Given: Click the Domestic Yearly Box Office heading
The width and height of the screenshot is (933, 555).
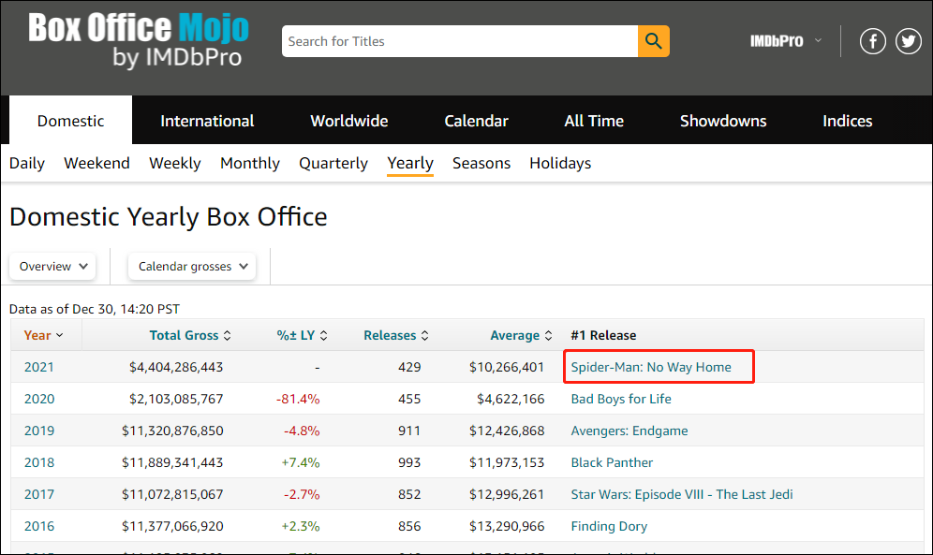Looking at the screenshot, I should tap(169, 217).
